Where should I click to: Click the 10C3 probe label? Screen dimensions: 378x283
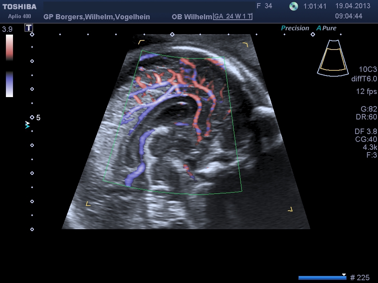[x=368, y=70]
